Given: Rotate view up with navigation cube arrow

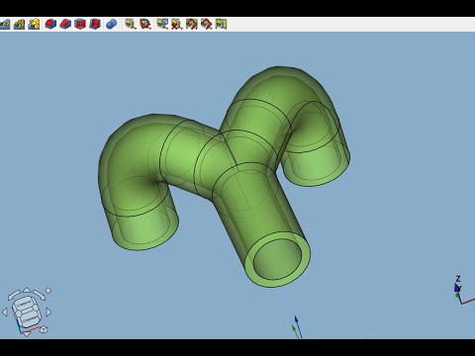Looking at the screenshot, I should click(27, 290).
